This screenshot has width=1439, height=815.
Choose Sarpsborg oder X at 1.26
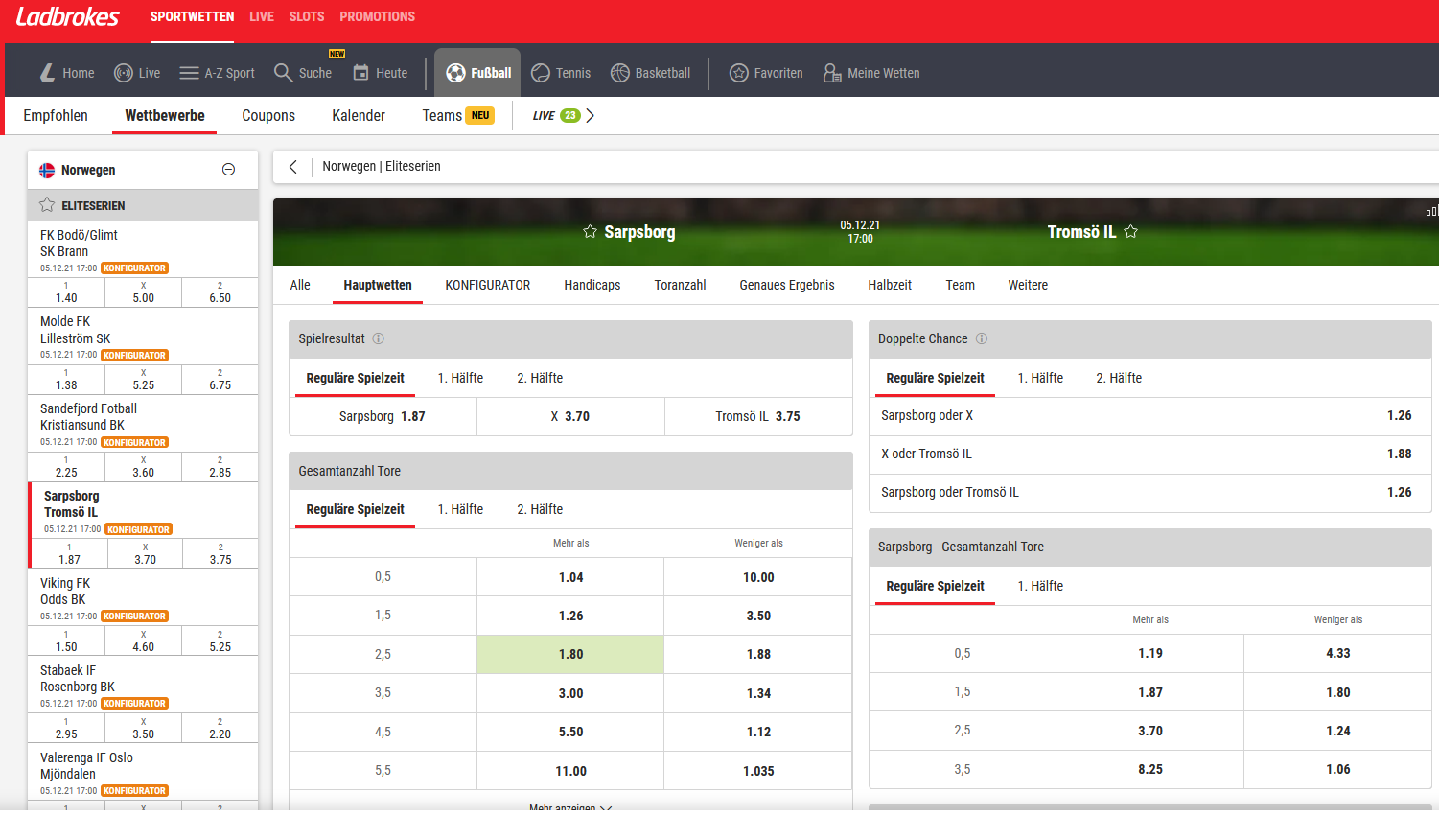click(1150, 416)
